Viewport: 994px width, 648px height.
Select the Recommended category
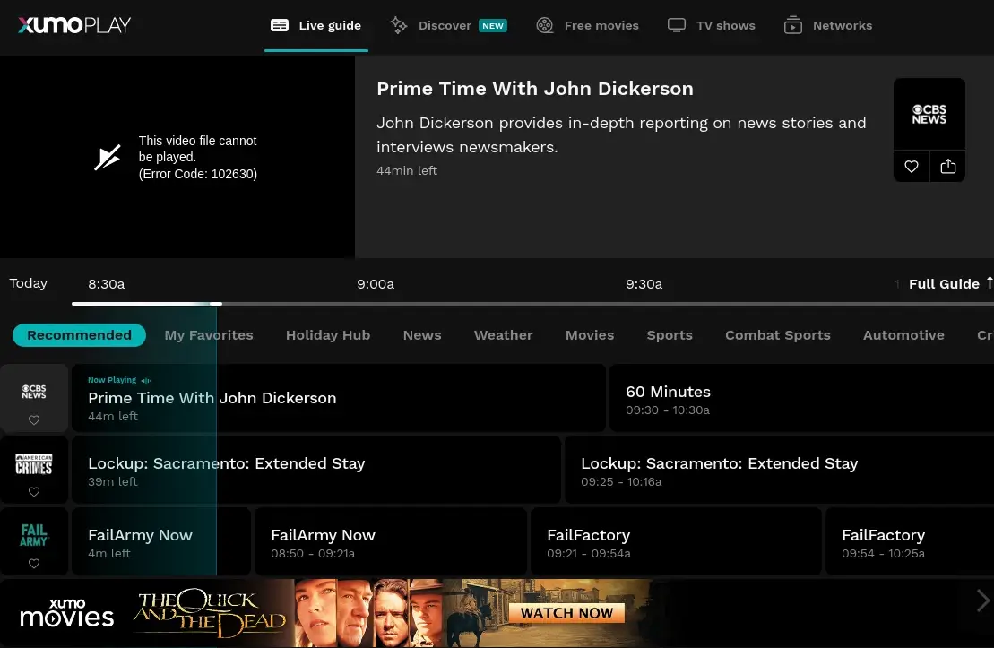[79, 335]
